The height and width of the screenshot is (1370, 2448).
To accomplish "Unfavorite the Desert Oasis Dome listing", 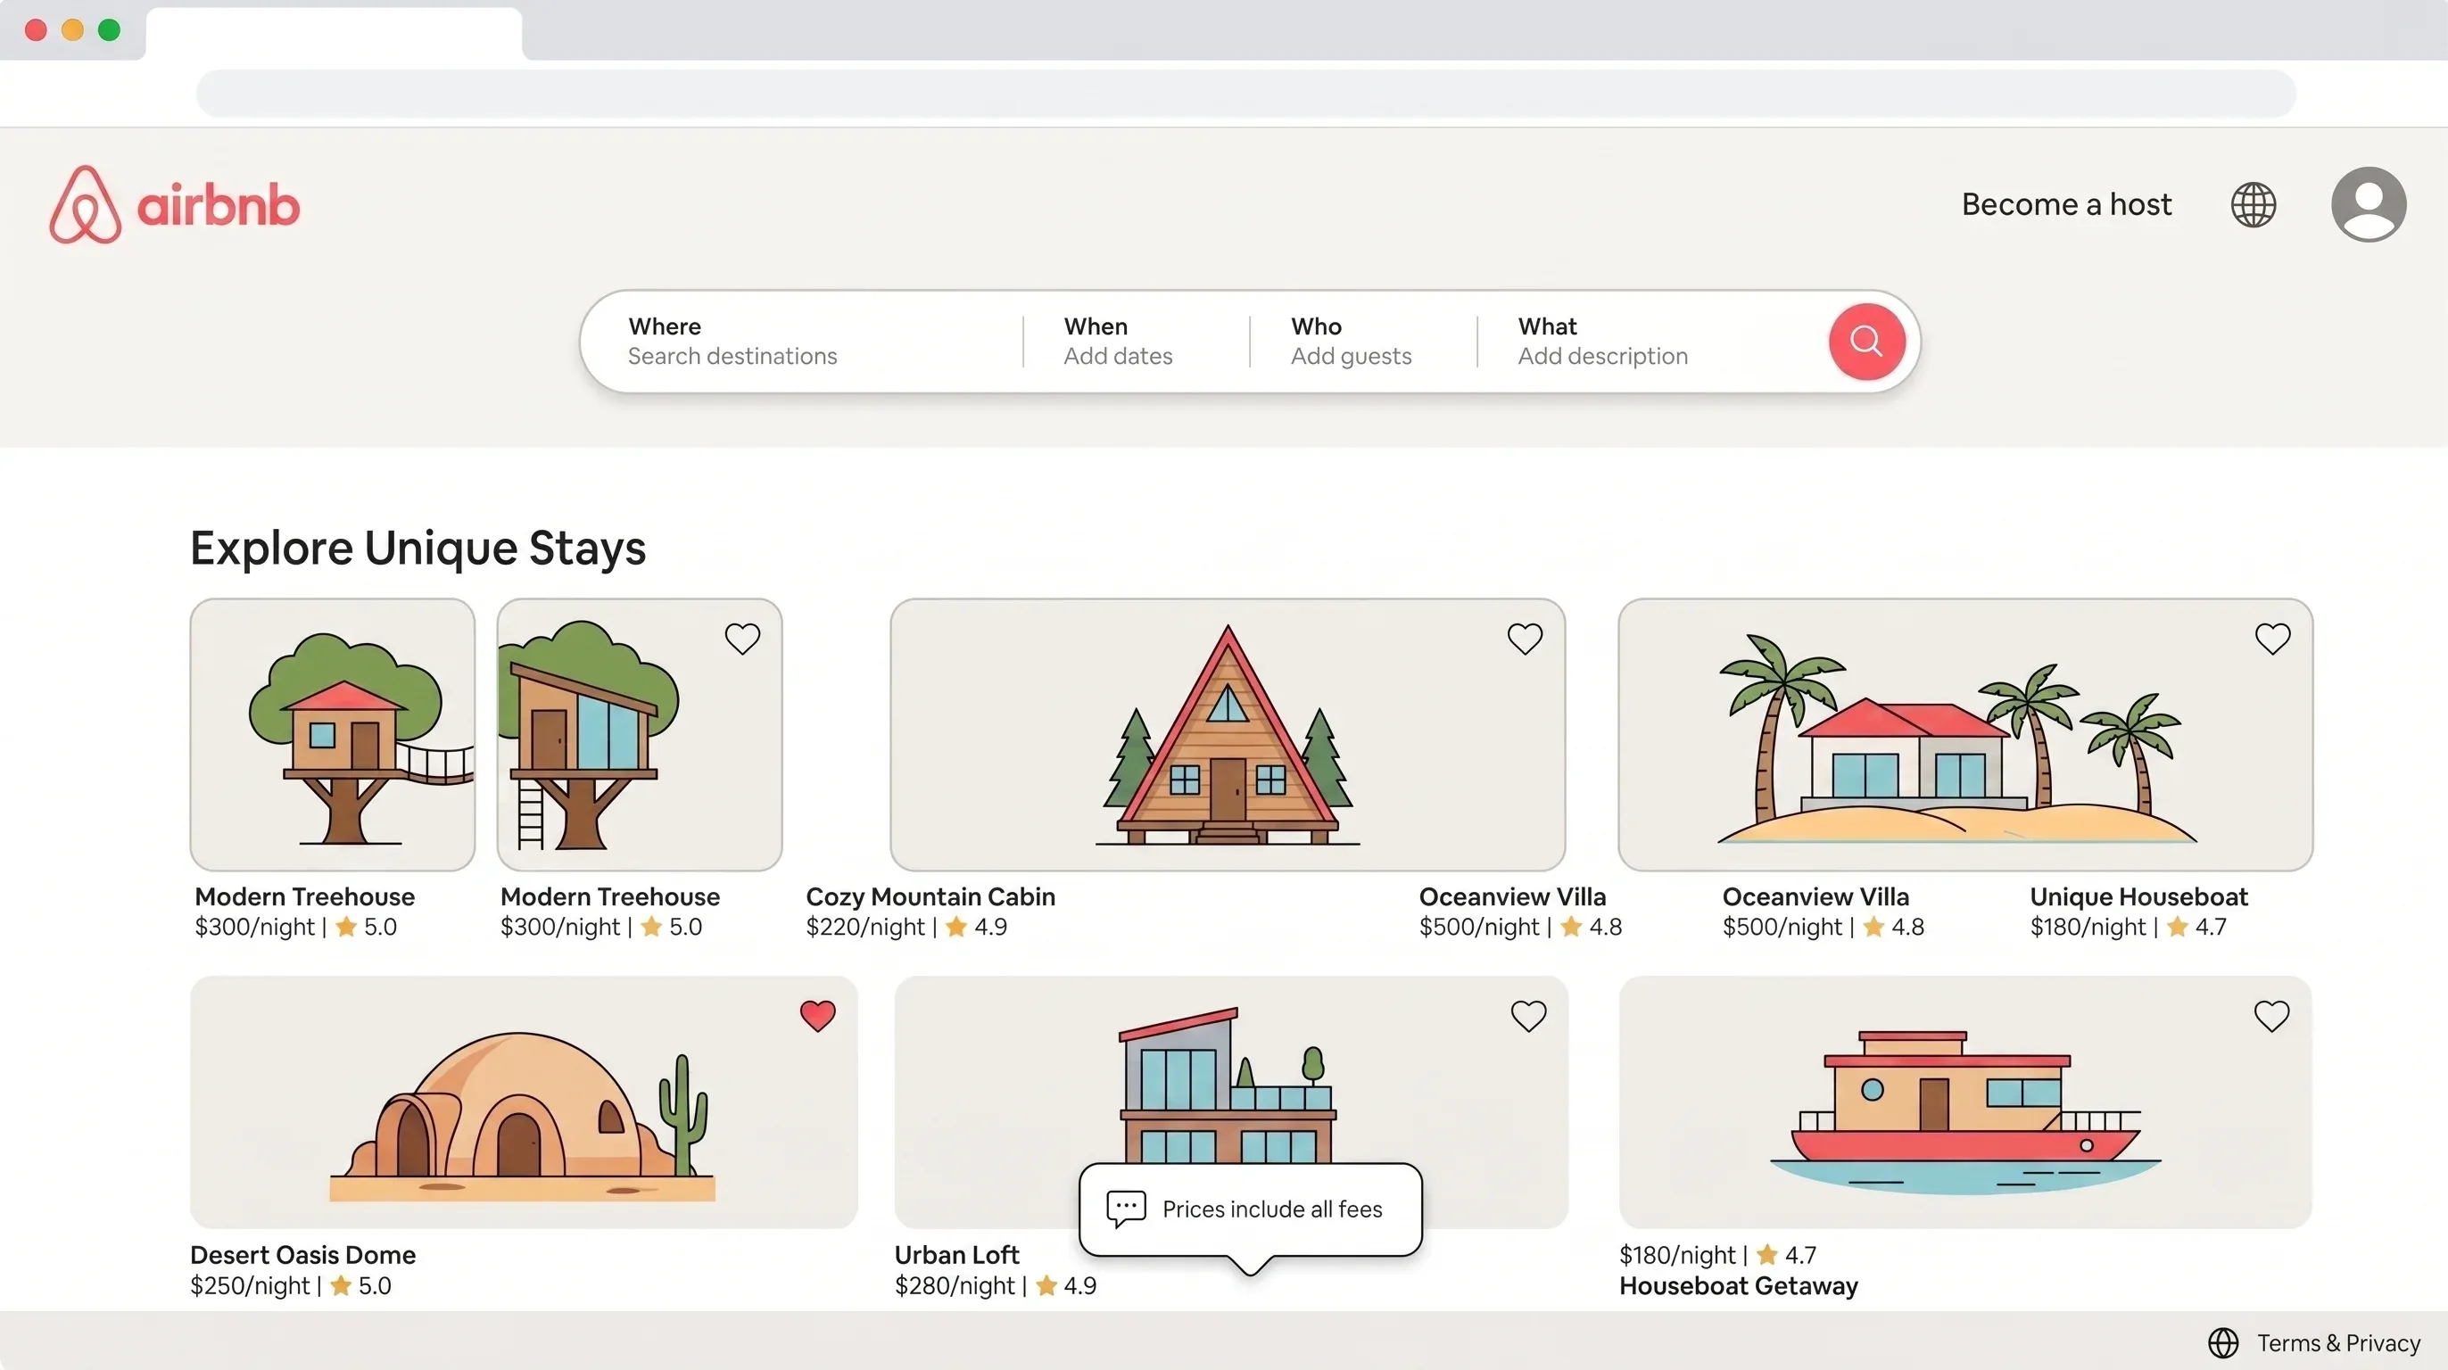I will click(818, 1017).
